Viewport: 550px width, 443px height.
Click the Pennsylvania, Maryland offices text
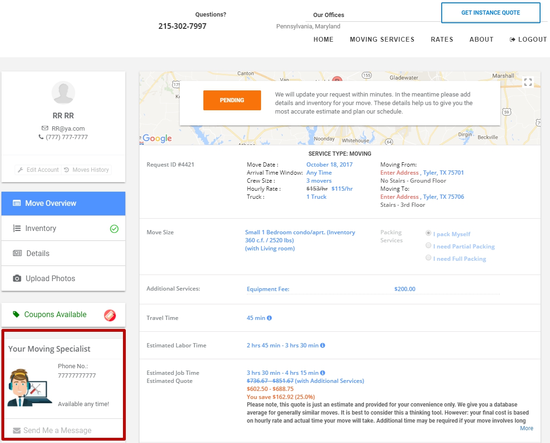(308, 27)
